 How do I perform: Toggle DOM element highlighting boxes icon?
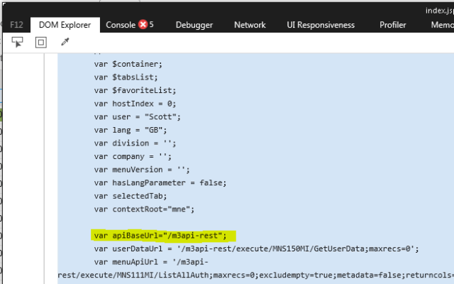click(x=40, y=43)
